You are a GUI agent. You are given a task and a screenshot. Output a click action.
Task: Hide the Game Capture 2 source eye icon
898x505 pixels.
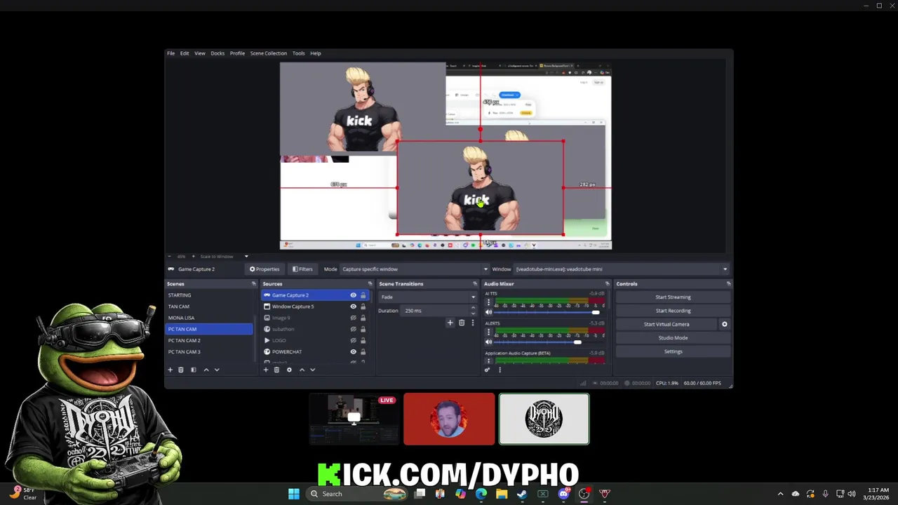[x=353, y=295]
